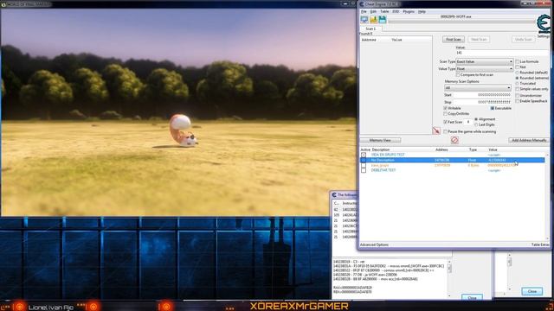Select the Rounded (default) radio button
This screenshot has width=554, height=311.
[x=518, y=73]
